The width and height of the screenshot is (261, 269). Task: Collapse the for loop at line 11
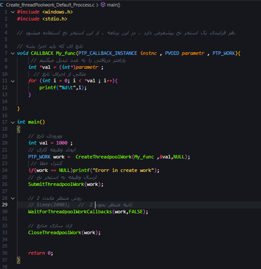(13, 81)
